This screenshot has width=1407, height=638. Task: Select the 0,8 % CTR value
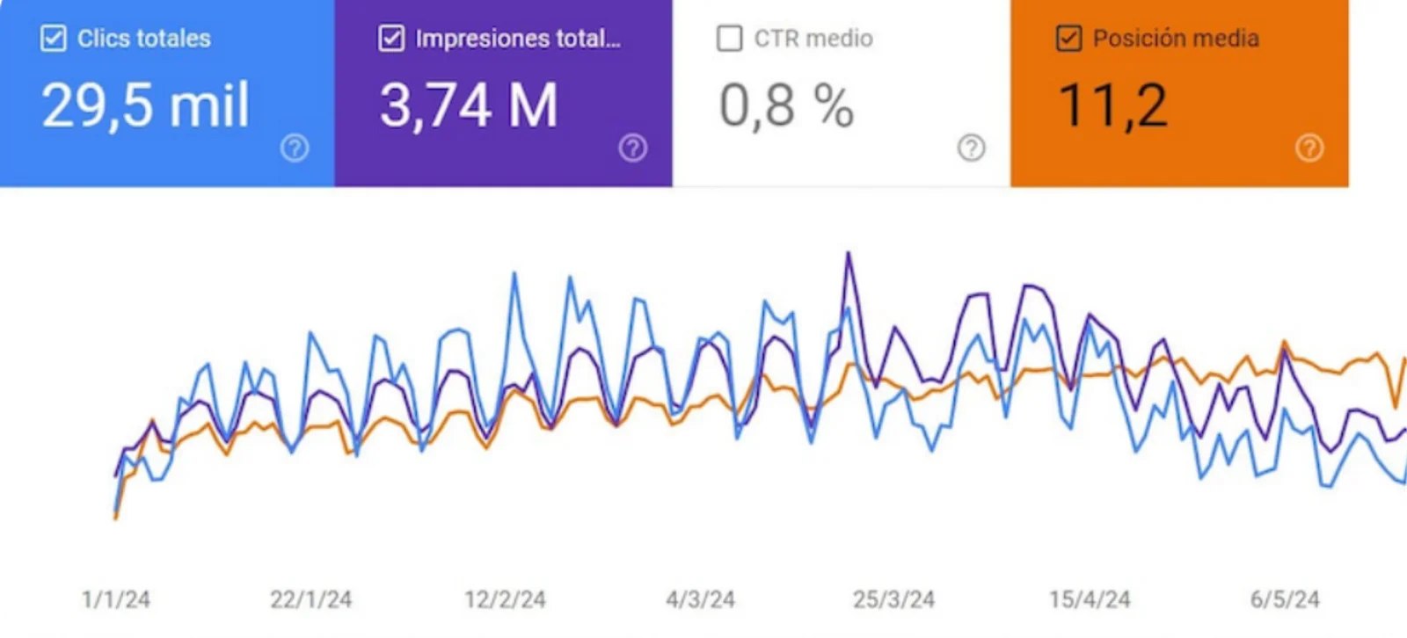(786, 106)
